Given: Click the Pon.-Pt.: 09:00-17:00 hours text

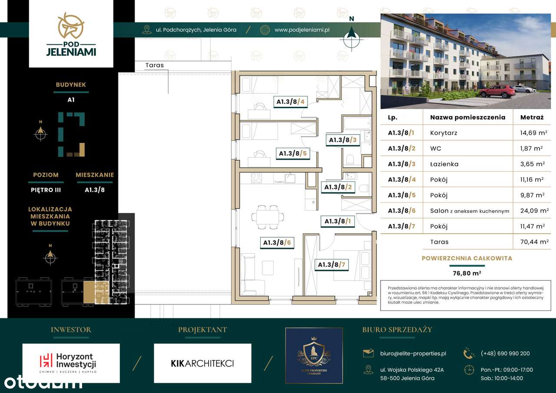Looking at the screenshot, I should point(506,370).
